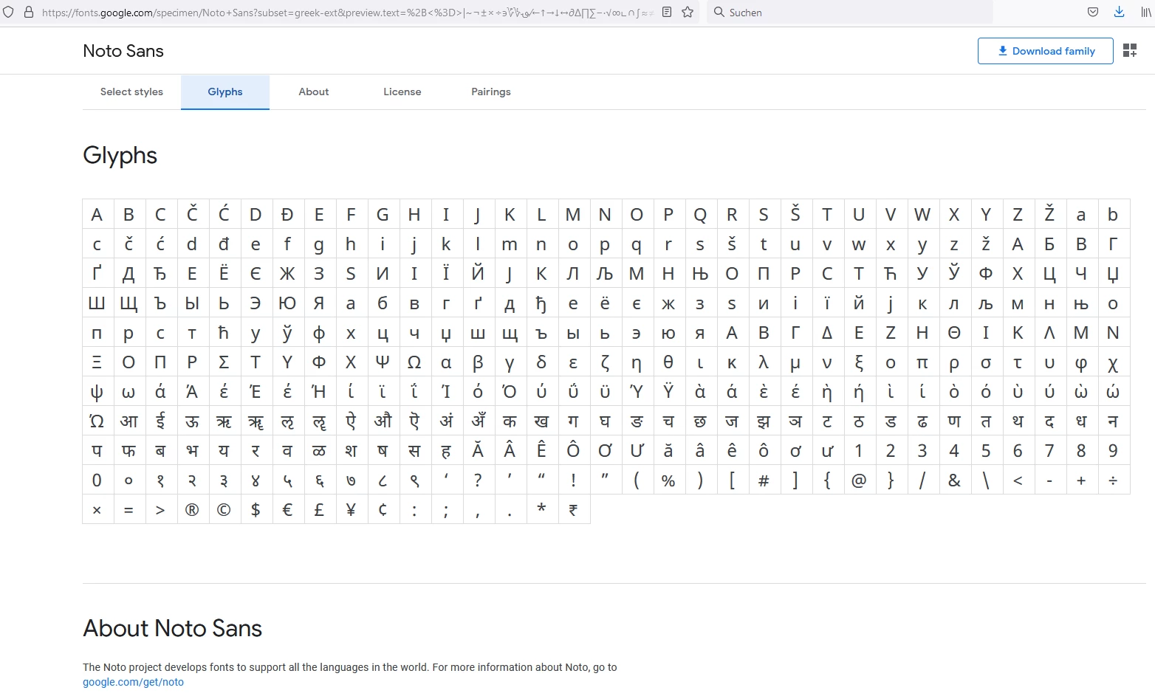Open the browser downloads arrow icon
This screenshot has height=696, width=1155.
[1119, 13]
